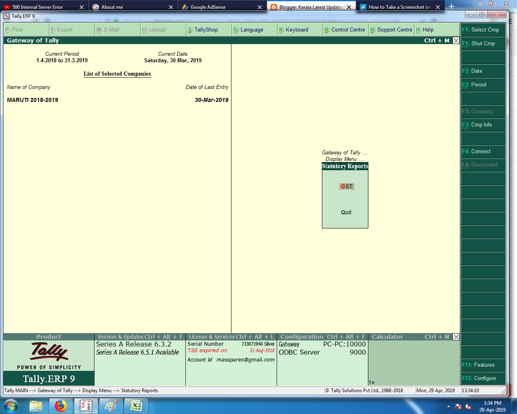Open the Firefox icon in the taskbar
Screen dimensions: 517x414
(x=61, y=406)
